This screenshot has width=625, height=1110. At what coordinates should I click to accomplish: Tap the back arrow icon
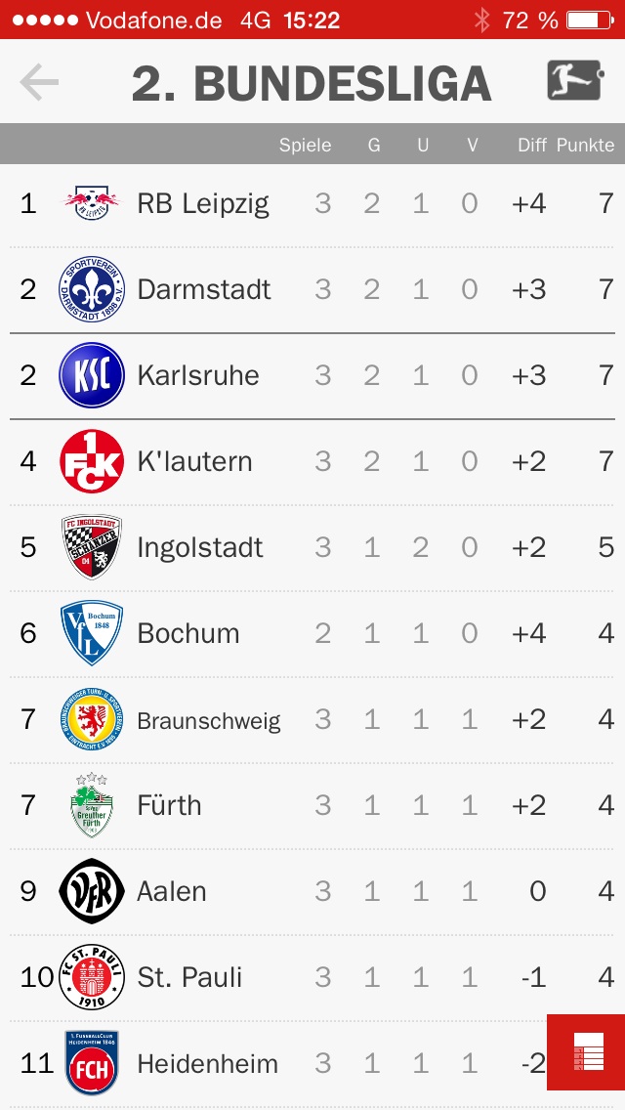tap(39, 82)
